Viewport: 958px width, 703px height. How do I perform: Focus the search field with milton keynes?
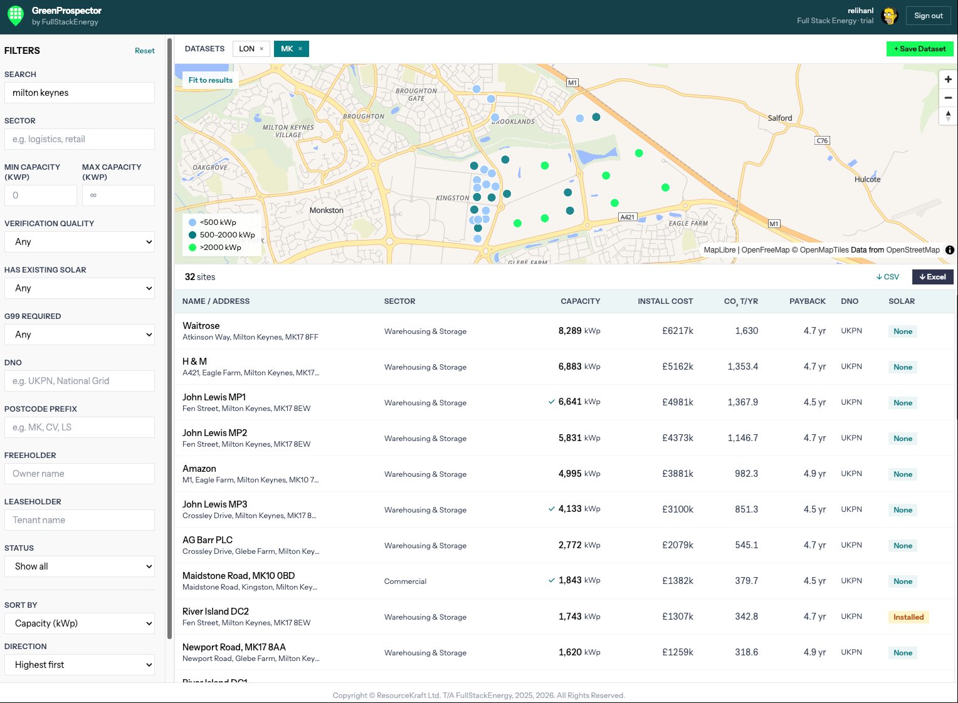[x=80, y=93]
